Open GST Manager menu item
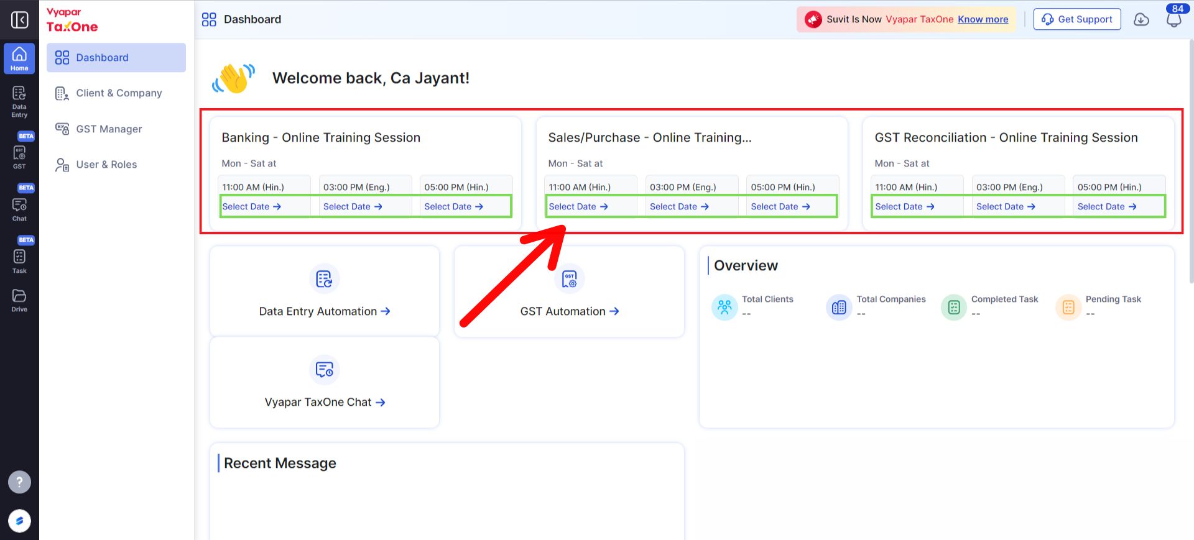Image resolution: width=1194 pixels, height=540 pixels. point(116,129)
